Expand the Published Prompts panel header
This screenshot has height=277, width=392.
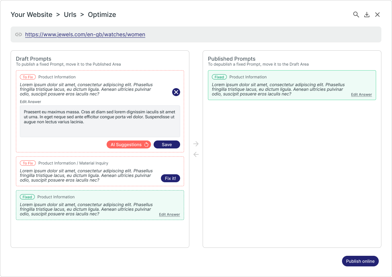click(x=231, y=59)
